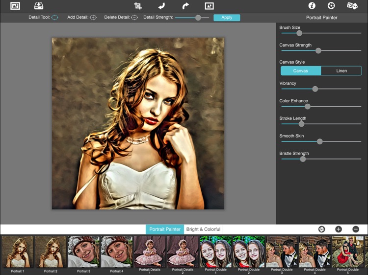
Task: Select the Portrait 1 preset thumbnail
Action: (18, 252)
